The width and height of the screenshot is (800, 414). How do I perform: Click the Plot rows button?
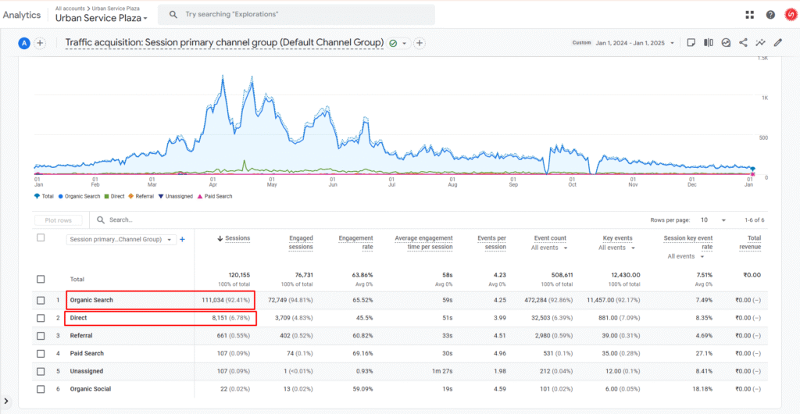pyautogui.click(x=59, y=220)
